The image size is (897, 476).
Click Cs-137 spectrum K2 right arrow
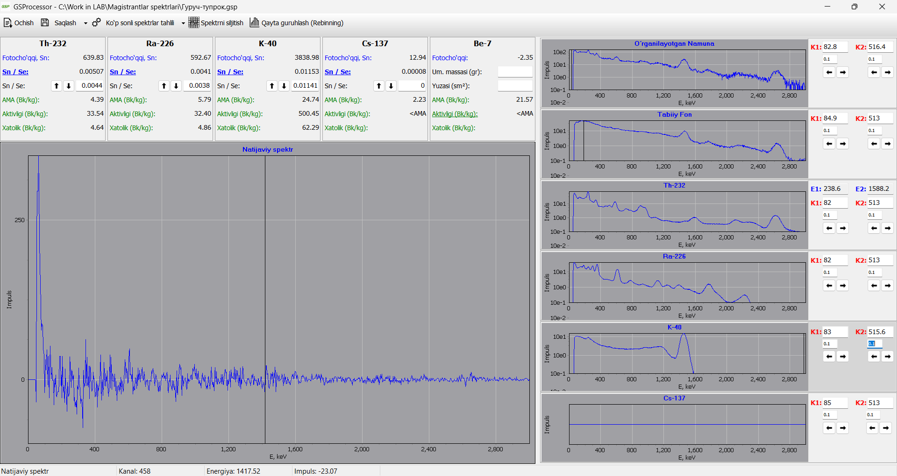click(x=886, y=428)
